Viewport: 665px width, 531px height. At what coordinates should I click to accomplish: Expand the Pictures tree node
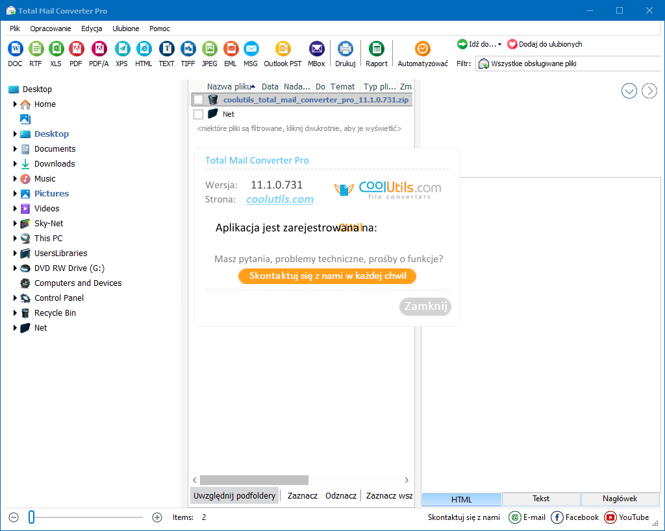(x=15, y=193)
